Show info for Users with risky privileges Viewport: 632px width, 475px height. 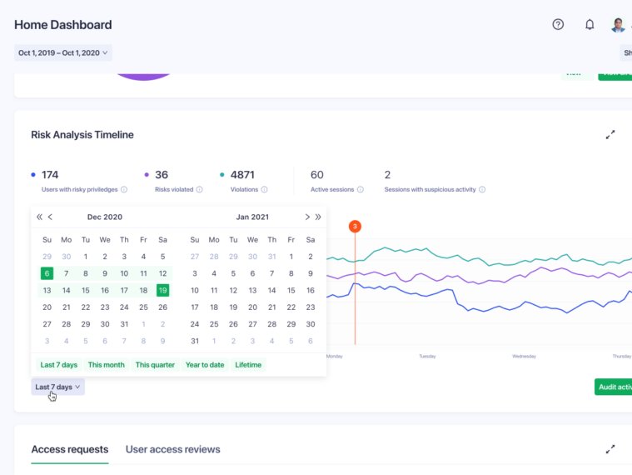pos(124,190)
